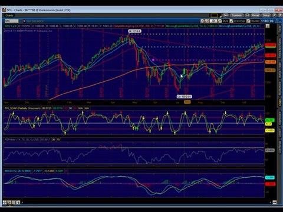Click the green MovAvgExponential (CLOSE, 10) label
Viewport: 283px width, 212px height.
[186, 26]
